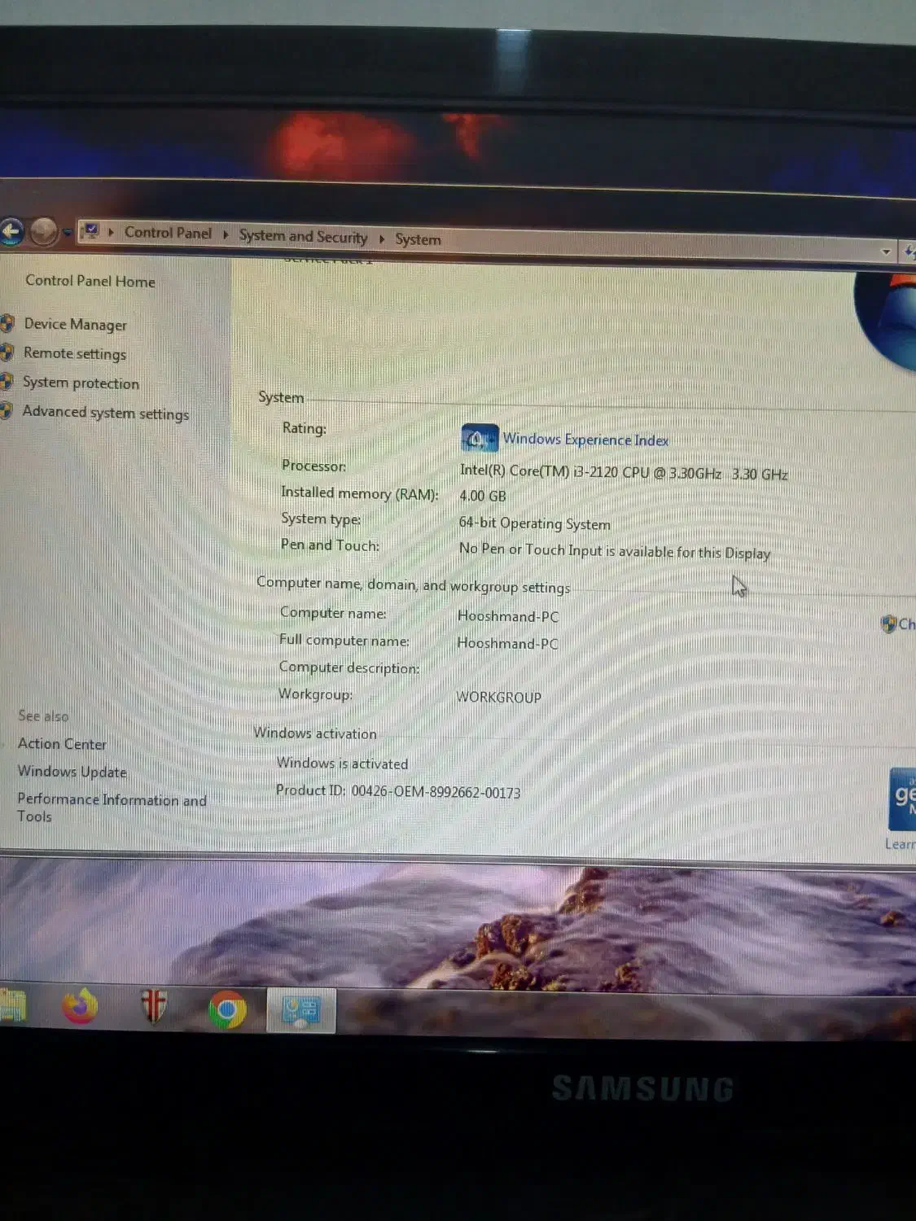Click the genuine Microsoft software badge
Viewport: 916px width, 1221px height.
click(x=902, y=798)
